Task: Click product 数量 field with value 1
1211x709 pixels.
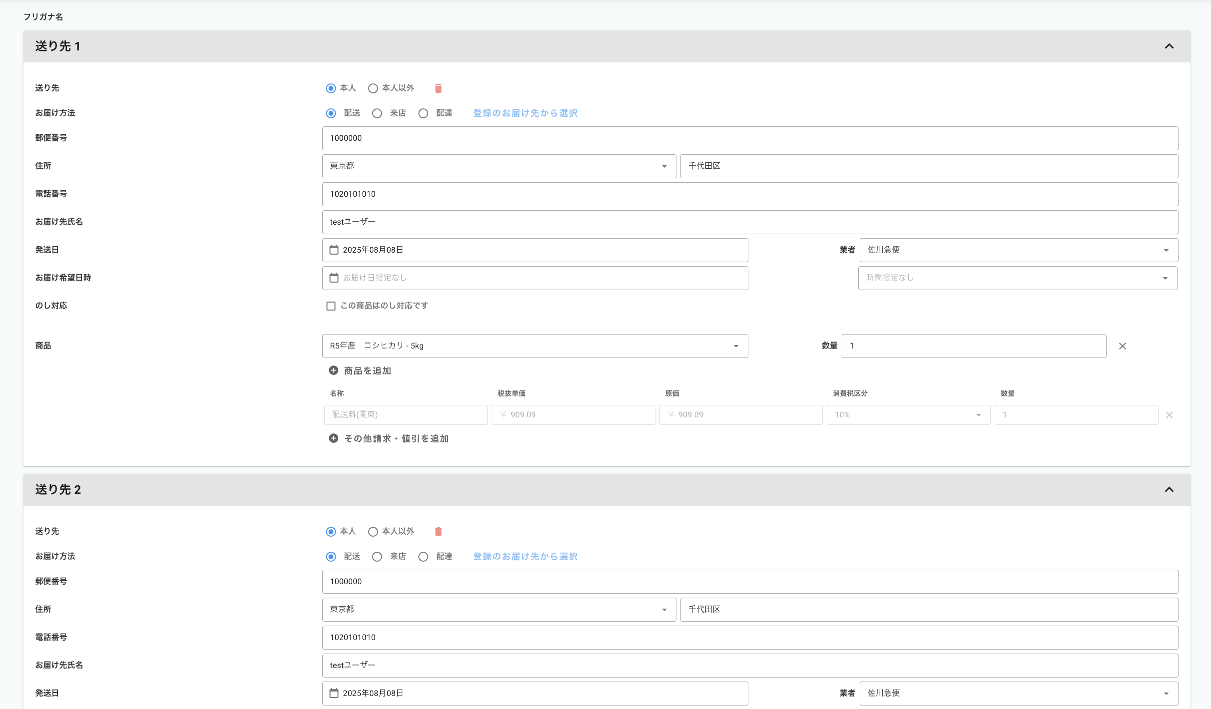Action: (x=974, y=346)
